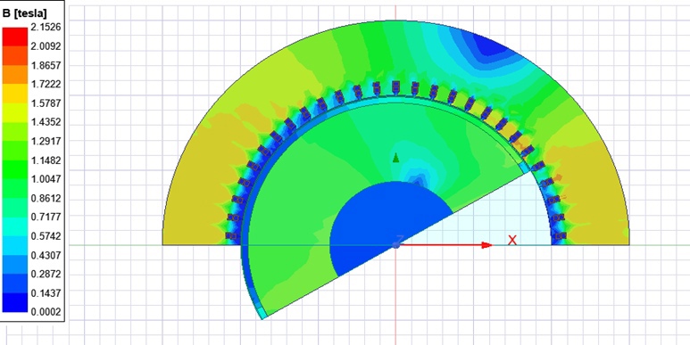690x345 pixels.
Task: Select the green Y-axis arrowhead
Action: pyautogui.click(x=395, y=157)
